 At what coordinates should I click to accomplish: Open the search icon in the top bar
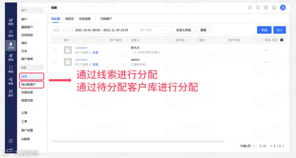[x=258, y=7]
